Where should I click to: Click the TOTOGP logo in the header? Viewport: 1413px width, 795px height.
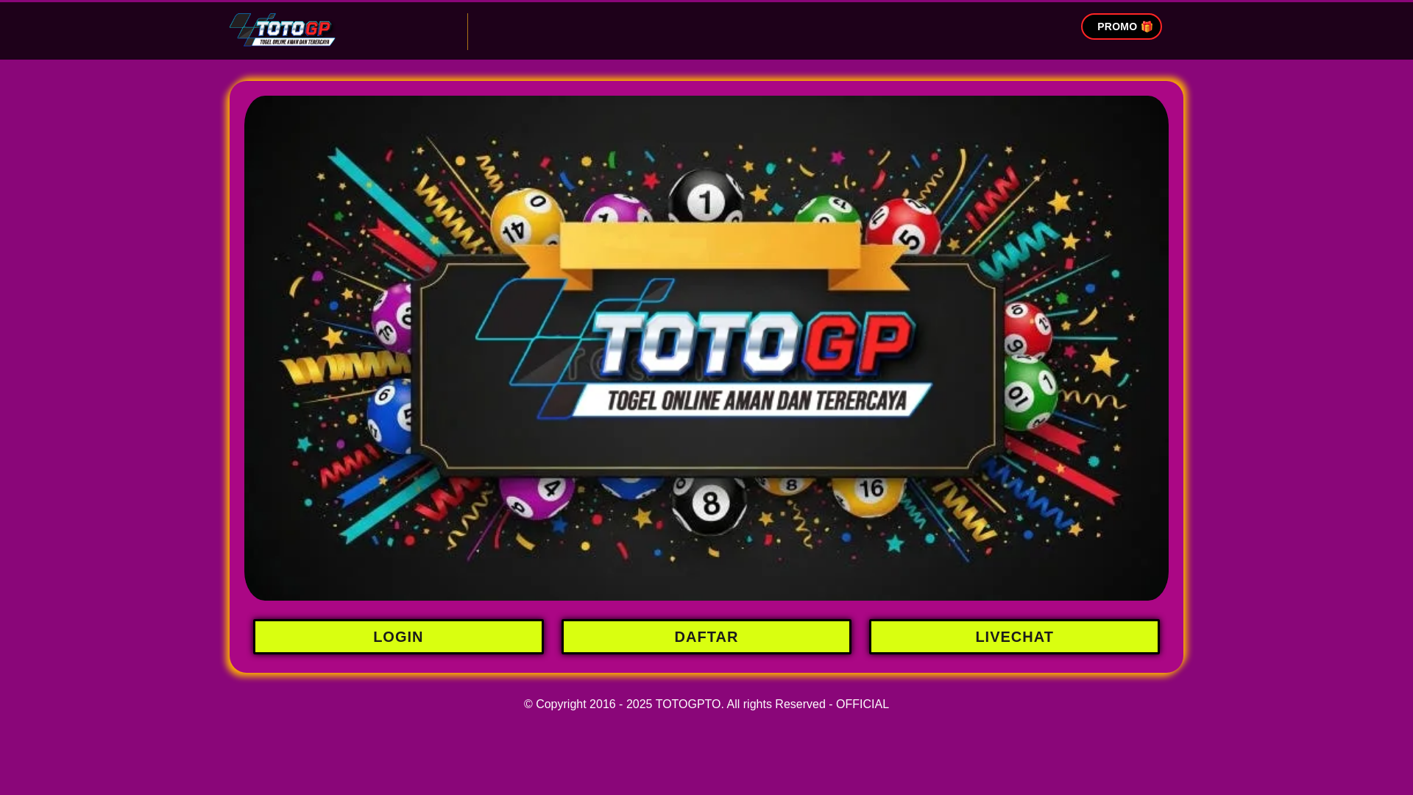[x=283, y=29]
